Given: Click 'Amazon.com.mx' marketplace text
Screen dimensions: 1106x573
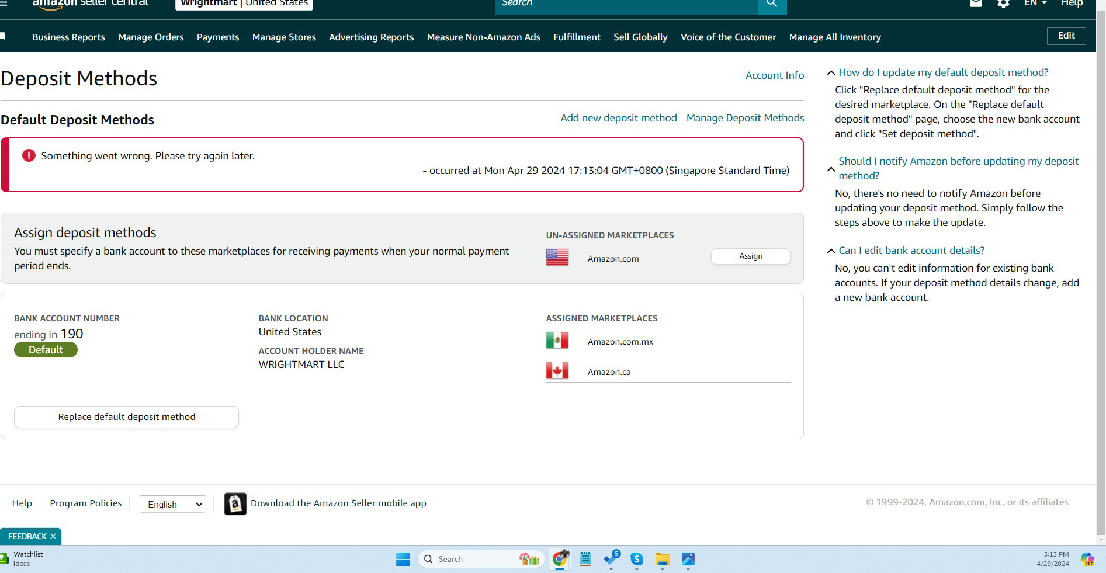Looking at the screenshot, I should pyautogui.click(x=620, y=342).
